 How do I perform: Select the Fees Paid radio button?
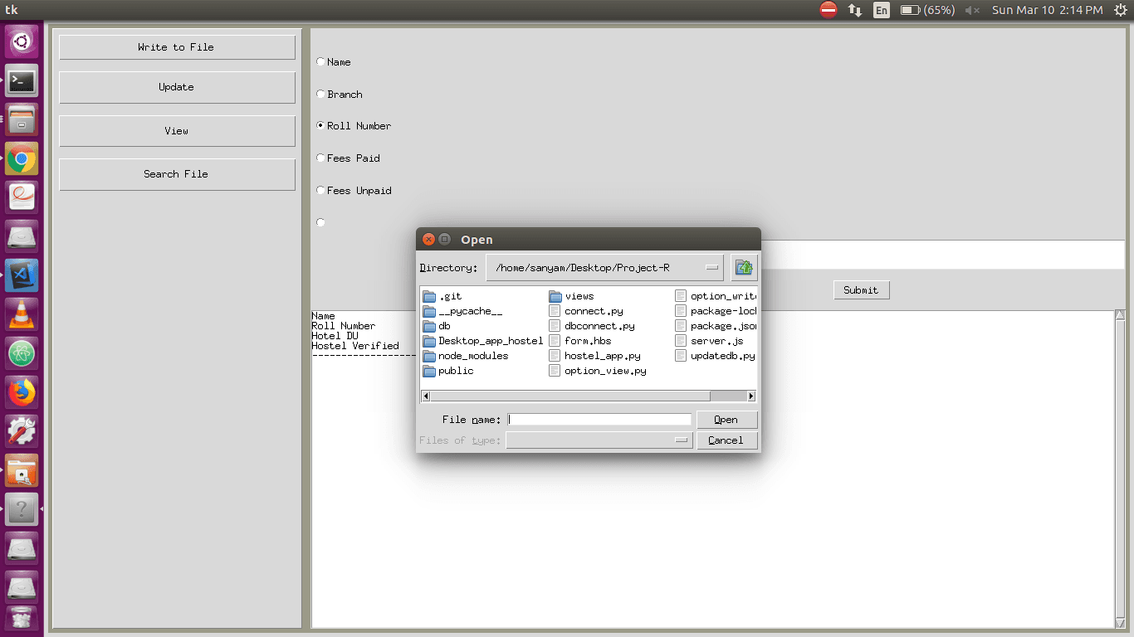(x=320, y=158)
